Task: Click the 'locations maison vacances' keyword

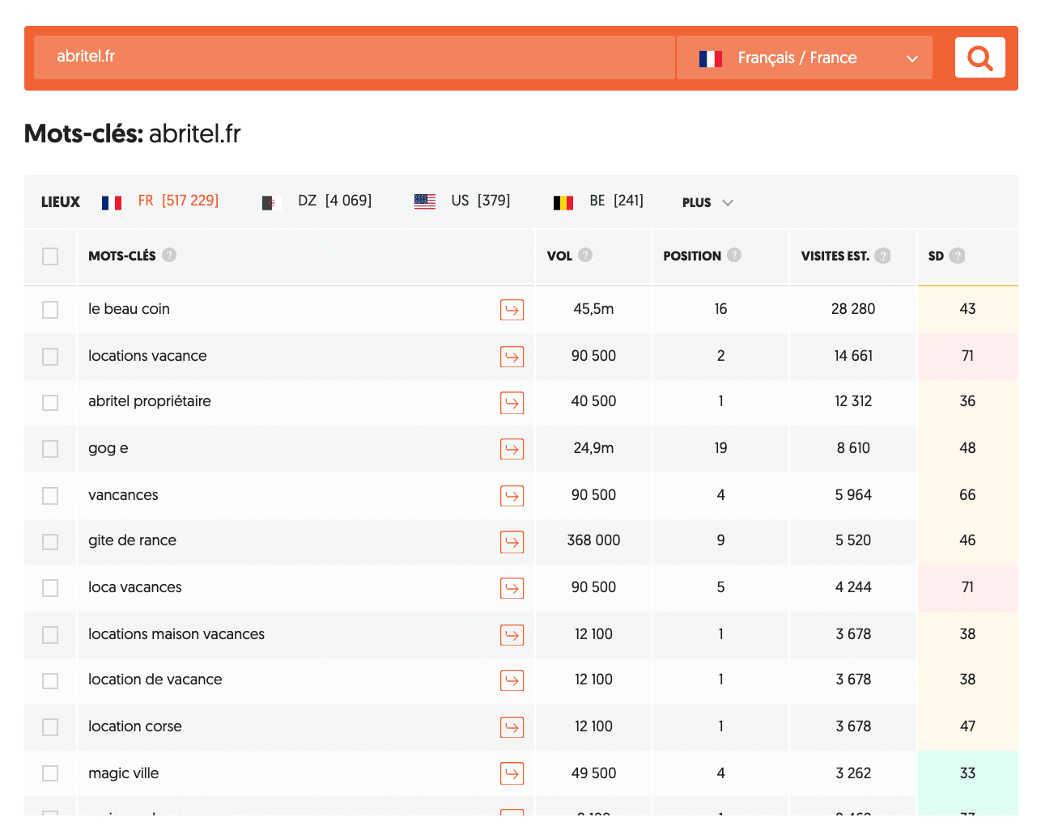Action: tap(176, 634)
